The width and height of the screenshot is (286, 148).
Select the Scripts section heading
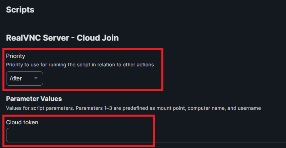(20, 10)
